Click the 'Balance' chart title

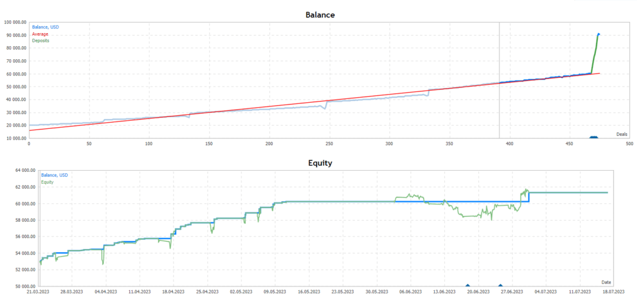click(x=322, y=14)
